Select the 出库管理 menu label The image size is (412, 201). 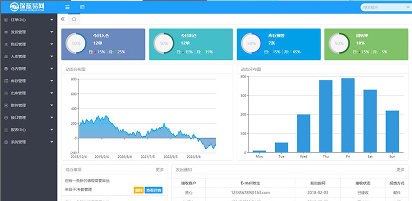pyautogui.click(x=18, y=93)
